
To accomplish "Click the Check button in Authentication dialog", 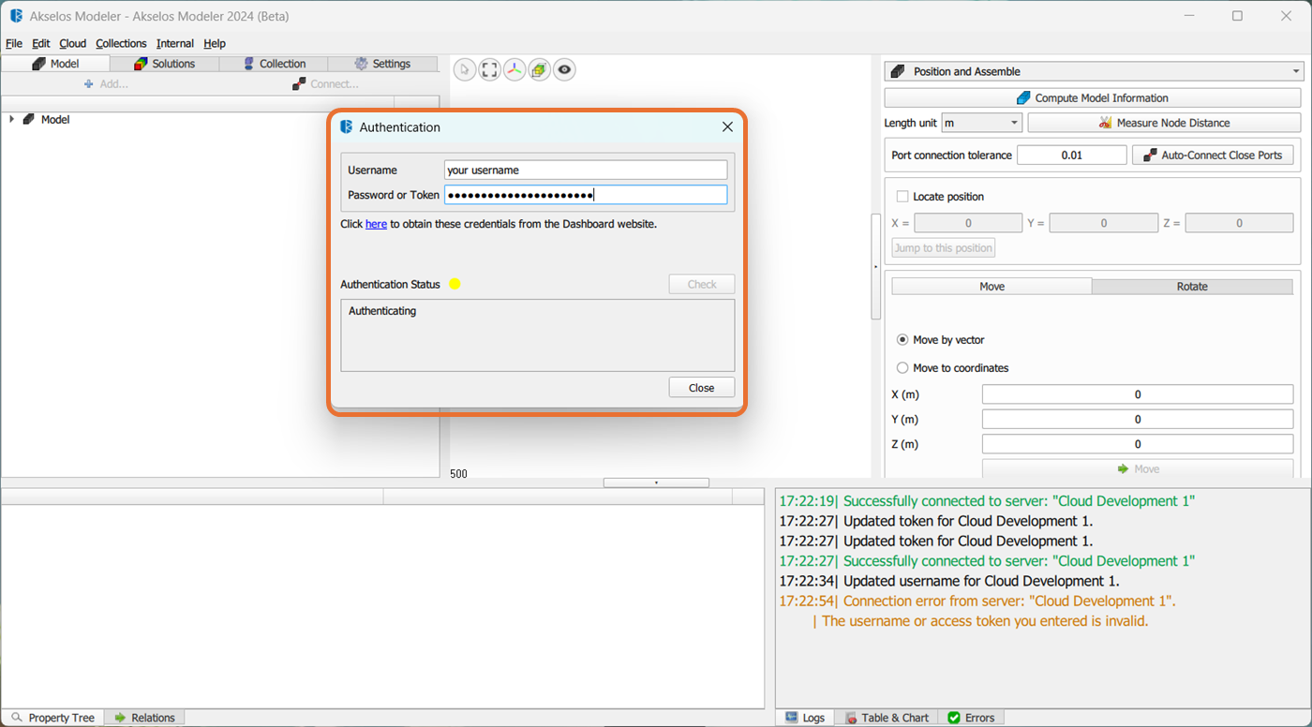I will (x=702, y=284).
